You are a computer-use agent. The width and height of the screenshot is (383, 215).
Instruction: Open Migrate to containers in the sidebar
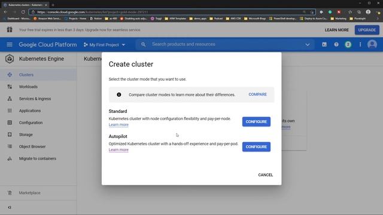click(x=37, y=158)
